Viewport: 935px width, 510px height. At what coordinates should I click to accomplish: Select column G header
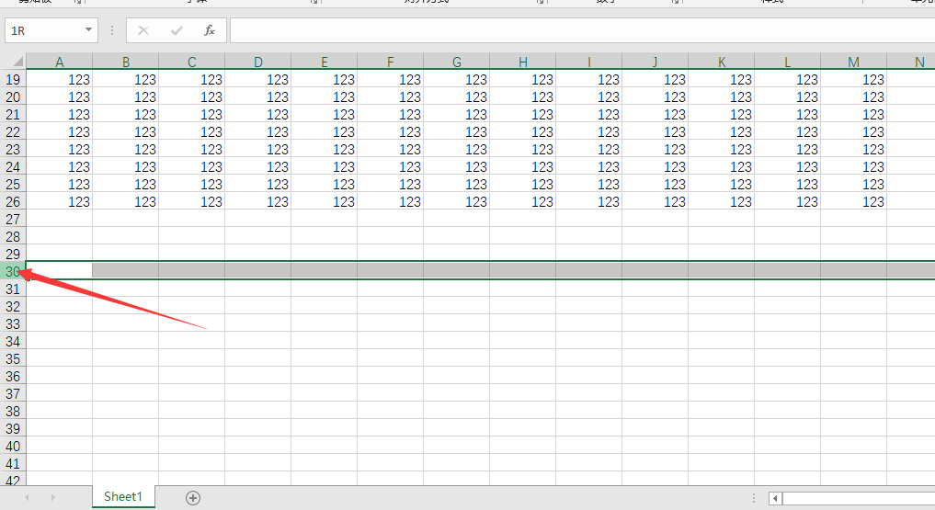coord(457,62)
